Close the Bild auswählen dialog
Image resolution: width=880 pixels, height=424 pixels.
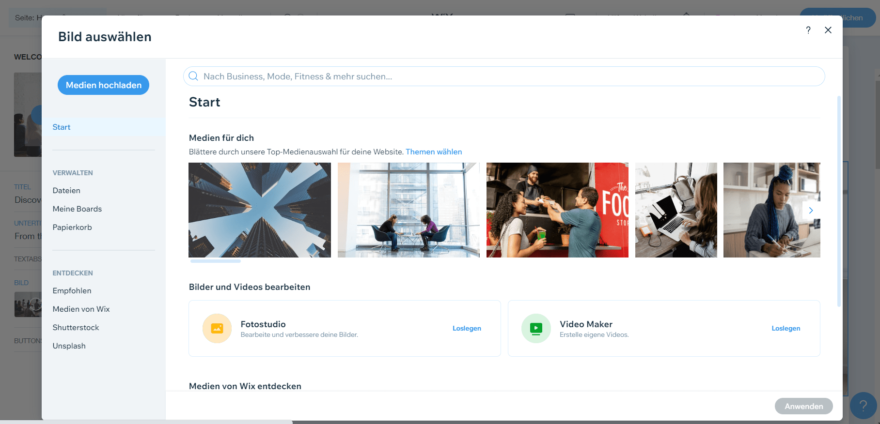[x=828, y=30]
